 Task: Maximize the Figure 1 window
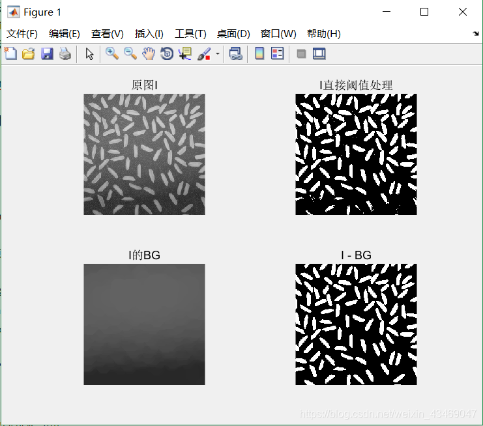(424, 12)
